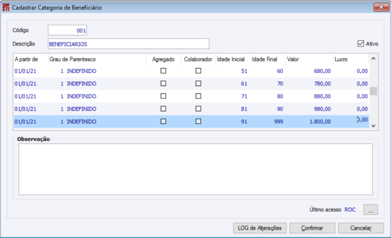Click Idade Inicial cell 71
391x238 pixels.
point(244,96)
